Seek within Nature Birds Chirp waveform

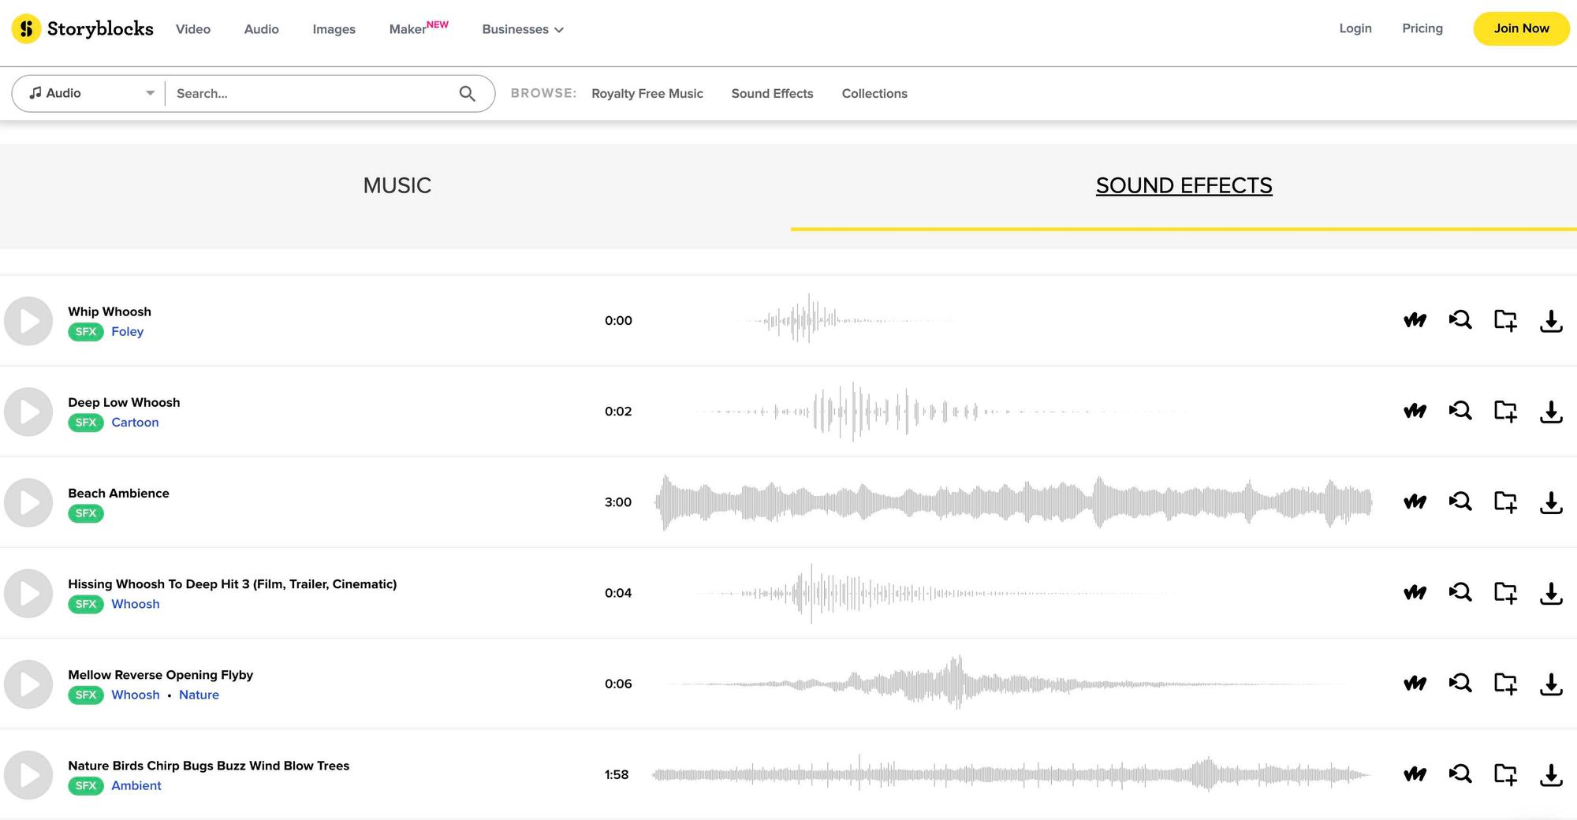point(1013,774)
